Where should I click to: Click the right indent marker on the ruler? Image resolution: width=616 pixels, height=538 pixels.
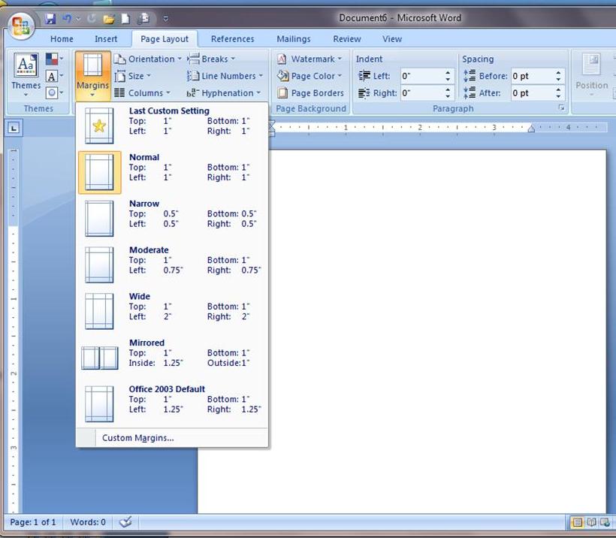click(x=531, y=128)
